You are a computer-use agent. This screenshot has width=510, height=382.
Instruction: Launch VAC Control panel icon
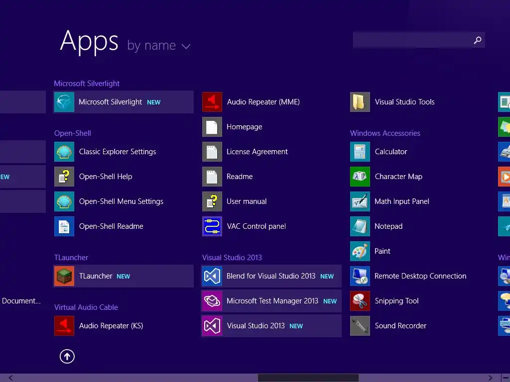click(212, 226)
